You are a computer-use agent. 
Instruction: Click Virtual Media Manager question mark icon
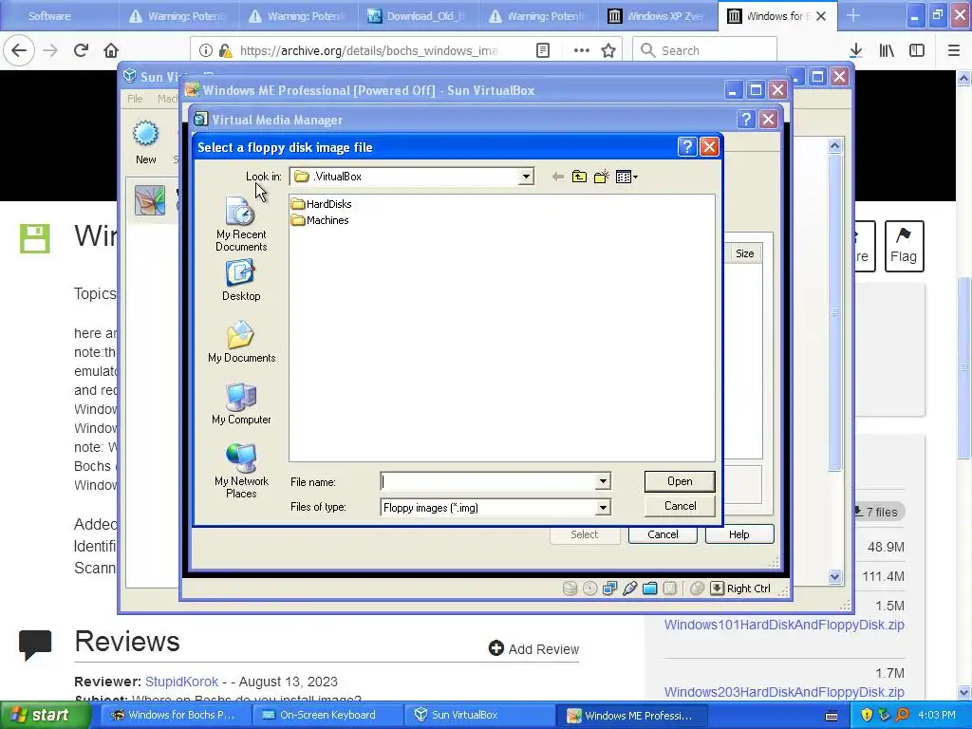[x=746, y=119]
